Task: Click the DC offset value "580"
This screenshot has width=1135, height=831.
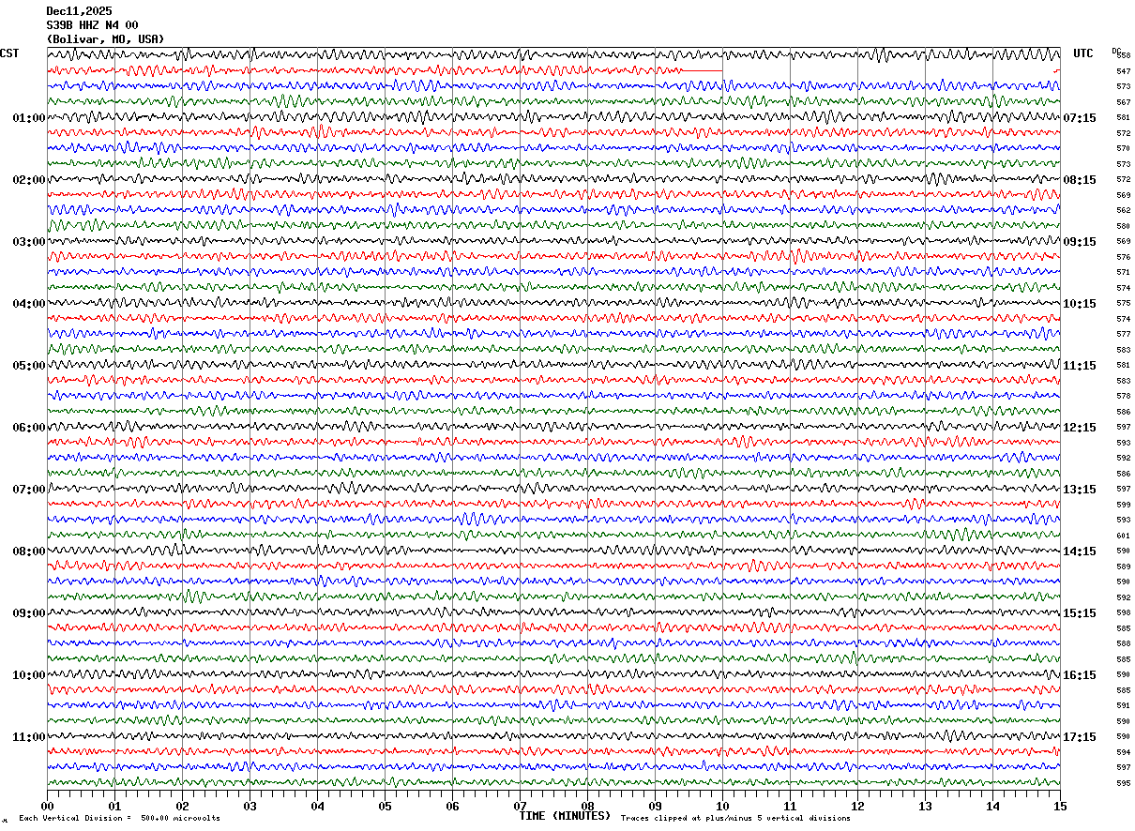Action: point(1123,226)
